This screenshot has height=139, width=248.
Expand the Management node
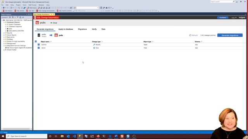point(4,44)
